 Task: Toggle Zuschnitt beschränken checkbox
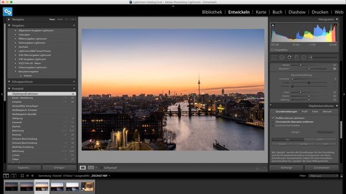(x=273, y=126)
